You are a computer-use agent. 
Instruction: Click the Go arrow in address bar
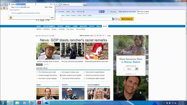(56, 4)
